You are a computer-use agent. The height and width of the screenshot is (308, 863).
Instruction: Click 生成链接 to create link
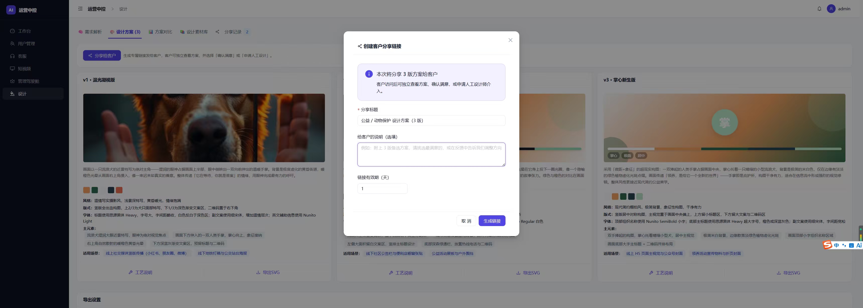tap(492, 221)
